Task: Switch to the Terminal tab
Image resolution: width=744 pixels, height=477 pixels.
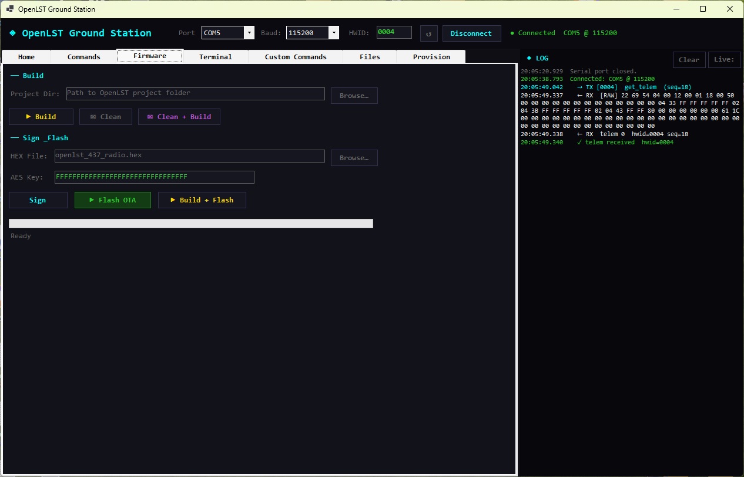Action: [x=216, y=56]
